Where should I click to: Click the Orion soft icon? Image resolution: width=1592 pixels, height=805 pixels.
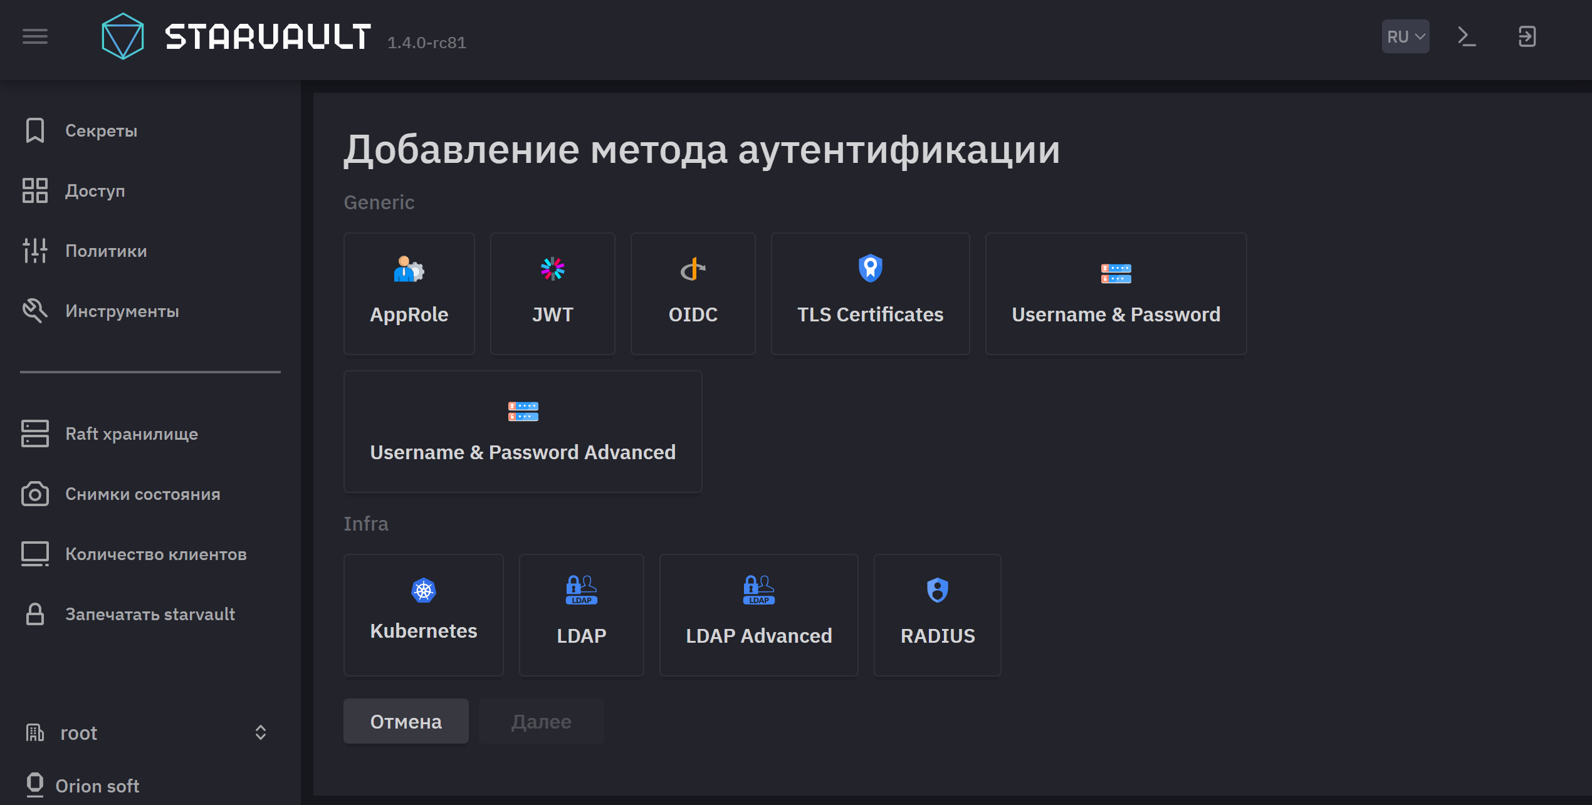tap(35, 785)
